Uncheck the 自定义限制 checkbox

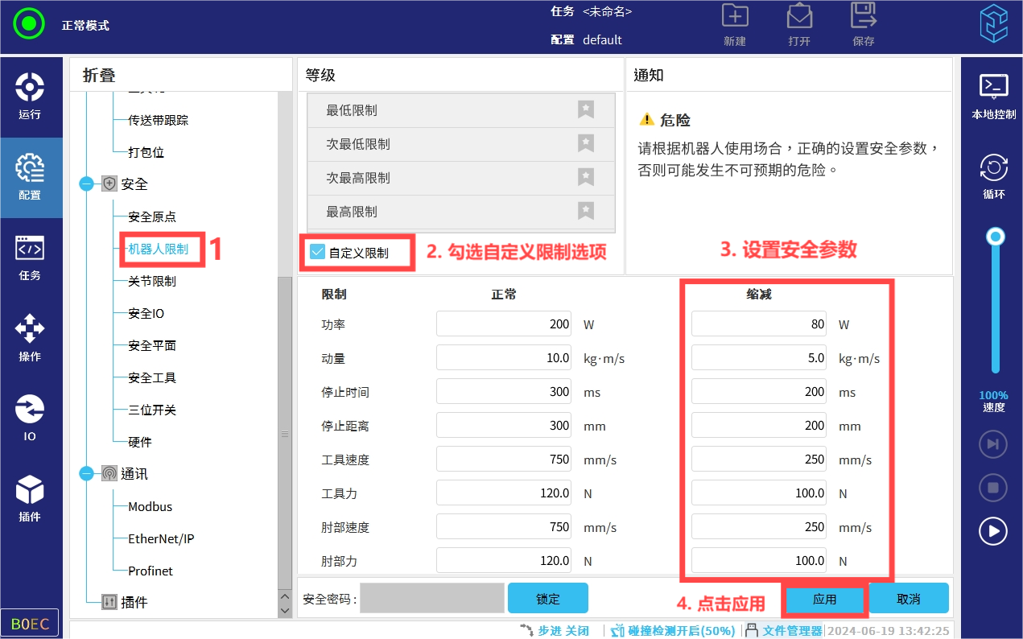(x=317, y=252)
